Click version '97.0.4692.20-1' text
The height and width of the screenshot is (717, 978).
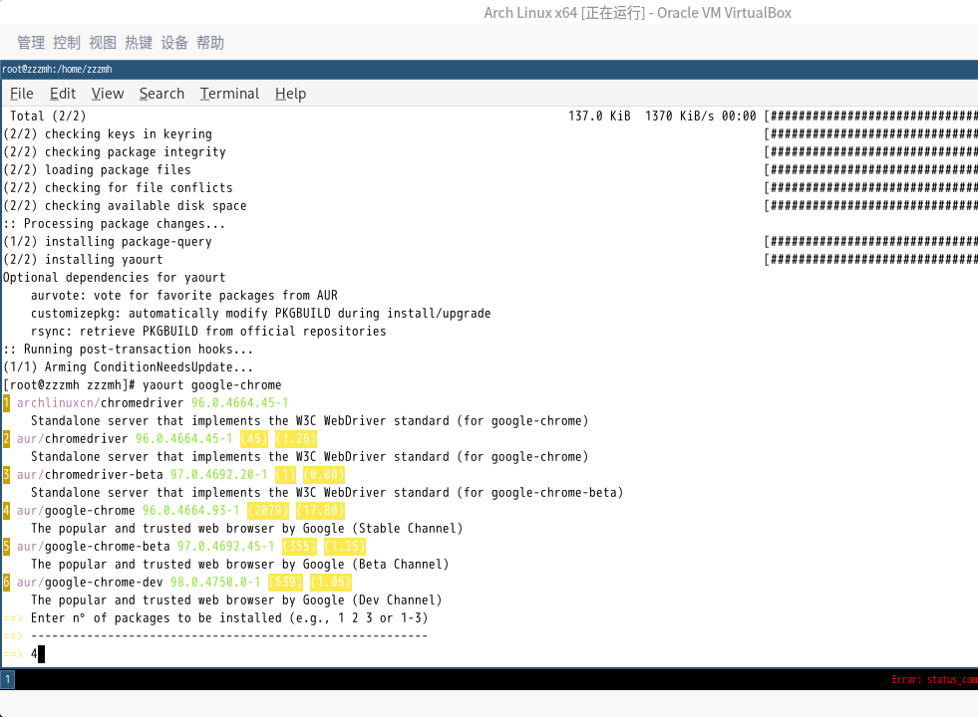click(219, 475)
